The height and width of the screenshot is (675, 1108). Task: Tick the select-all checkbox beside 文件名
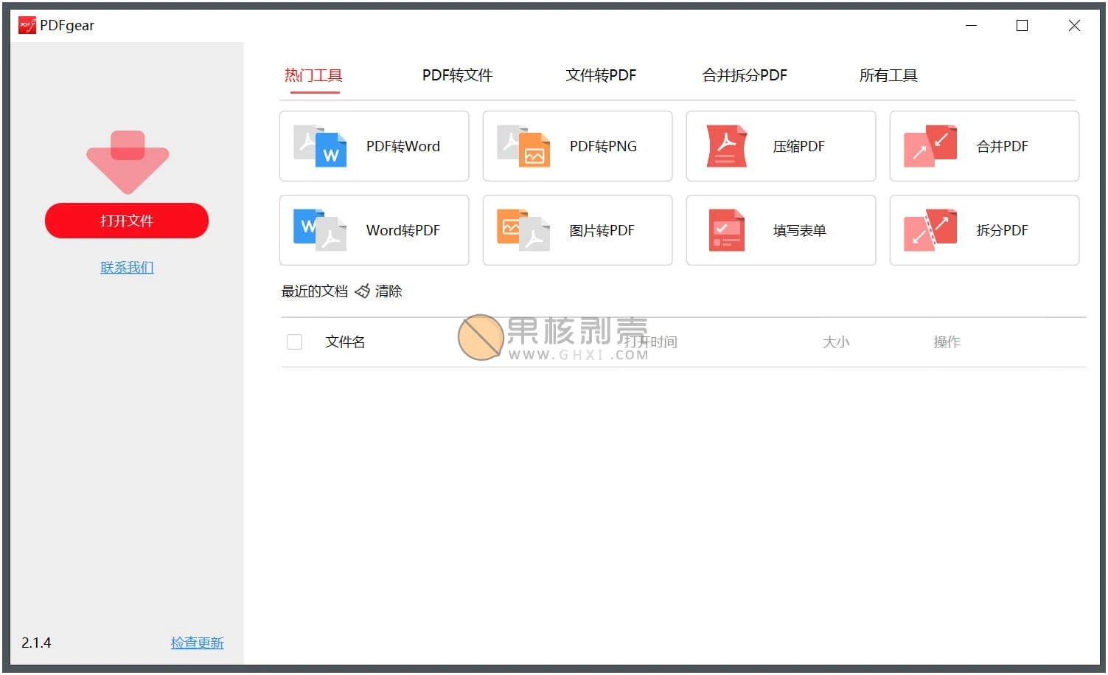(294, 342)
